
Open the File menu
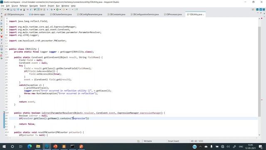2,6
